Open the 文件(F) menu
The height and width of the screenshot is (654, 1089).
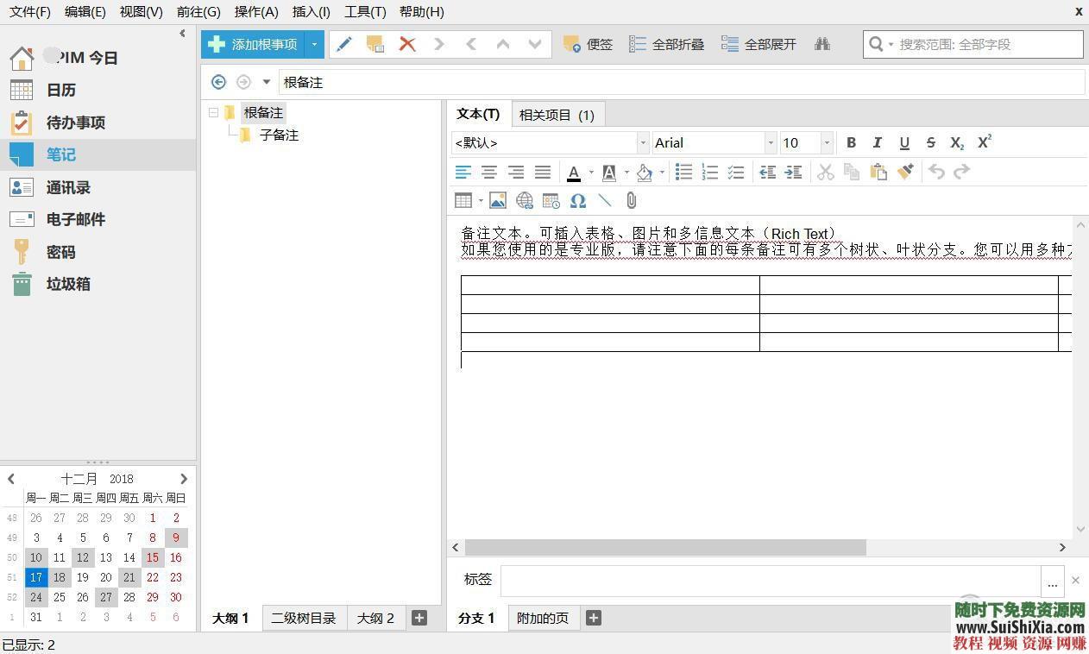tap(30, 11)
